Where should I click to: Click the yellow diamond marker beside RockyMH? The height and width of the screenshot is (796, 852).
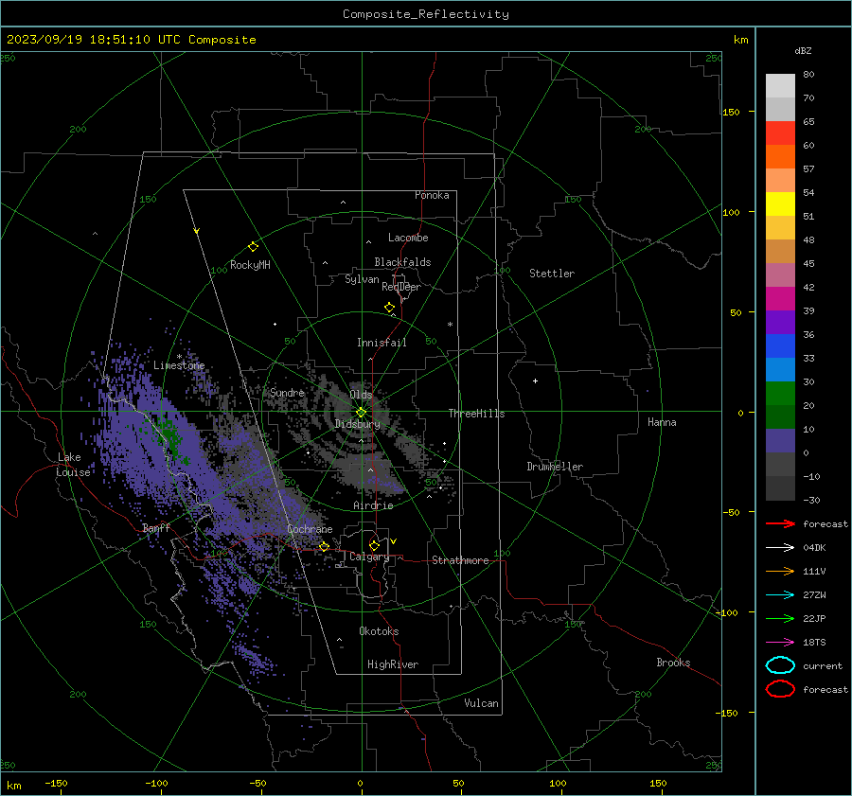coord(253,247)
